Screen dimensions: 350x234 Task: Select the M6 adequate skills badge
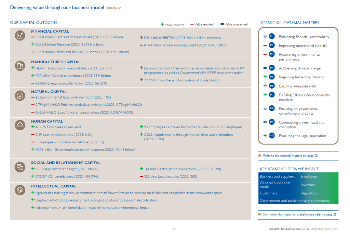(272, 86)
